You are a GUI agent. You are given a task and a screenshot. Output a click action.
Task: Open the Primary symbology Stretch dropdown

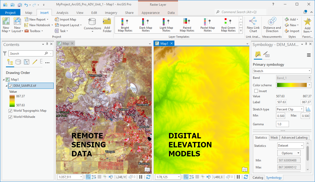tap(282, 71)
